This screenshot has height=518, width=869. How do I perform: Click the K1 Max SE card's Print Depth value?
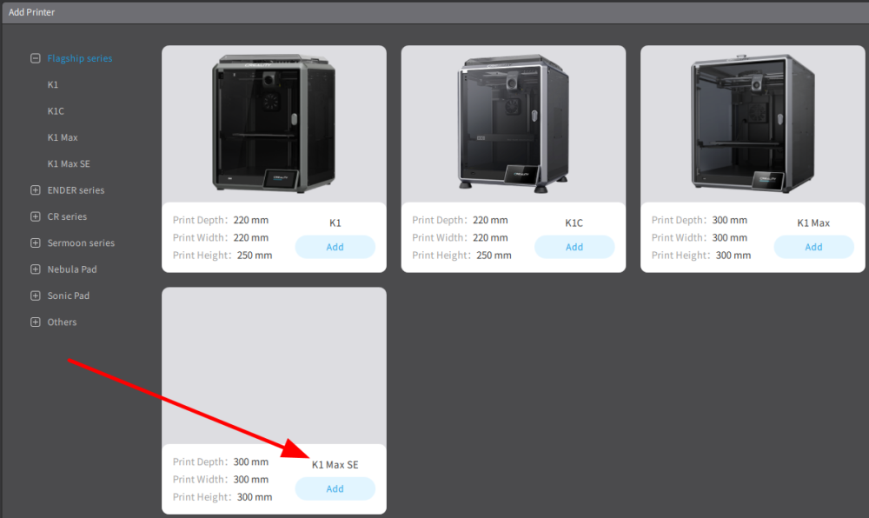pyautogui.click(x=250, y=462)
